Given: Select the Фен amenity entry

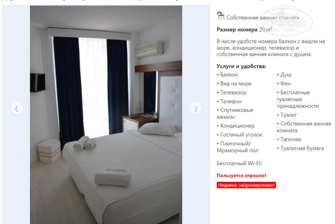Looking at the screenshot, I should 284,84.
